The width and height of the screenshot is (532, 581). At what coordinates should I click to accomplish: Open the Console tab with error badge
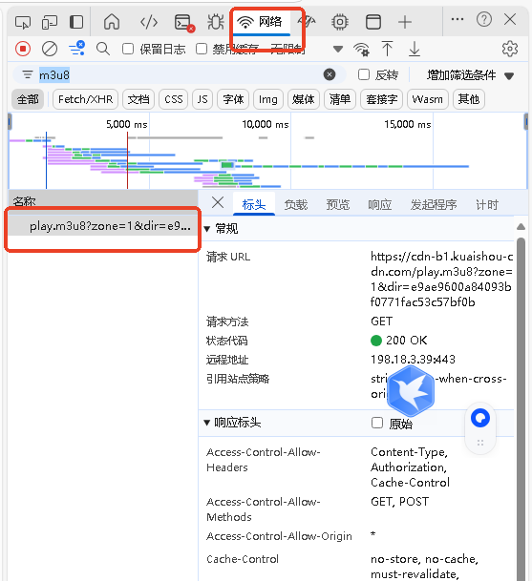[184, 23]
